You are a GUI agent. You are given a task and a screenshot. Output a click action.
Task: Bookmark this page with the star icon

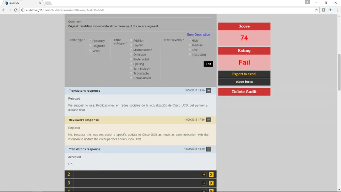pyautogui.click(x=316, y=10)
